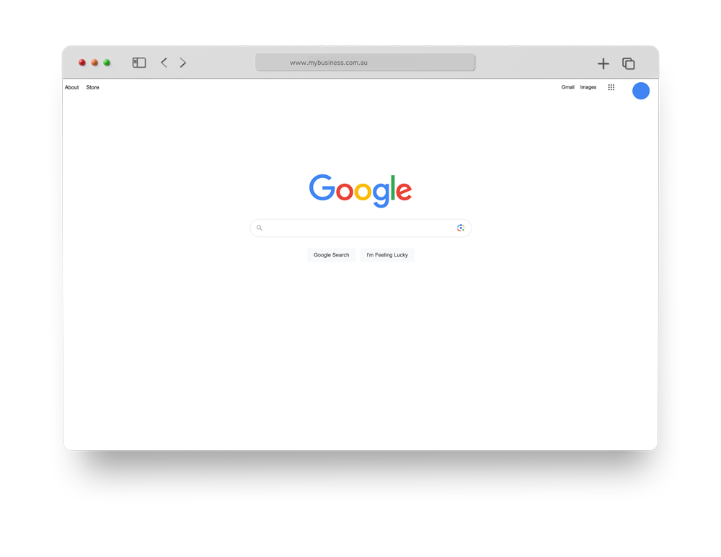Viewport: 721px width, 557px height.
Task: Open the About link
Action: (x=71, y=87)
